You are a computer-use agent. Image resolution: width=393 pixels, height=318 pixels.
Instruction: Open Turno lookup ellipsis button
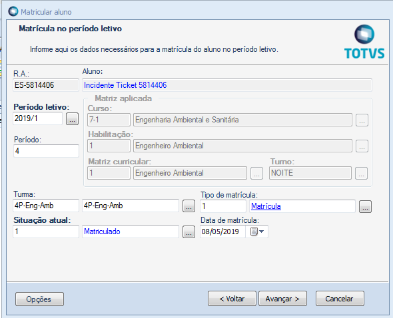(361, 173)
